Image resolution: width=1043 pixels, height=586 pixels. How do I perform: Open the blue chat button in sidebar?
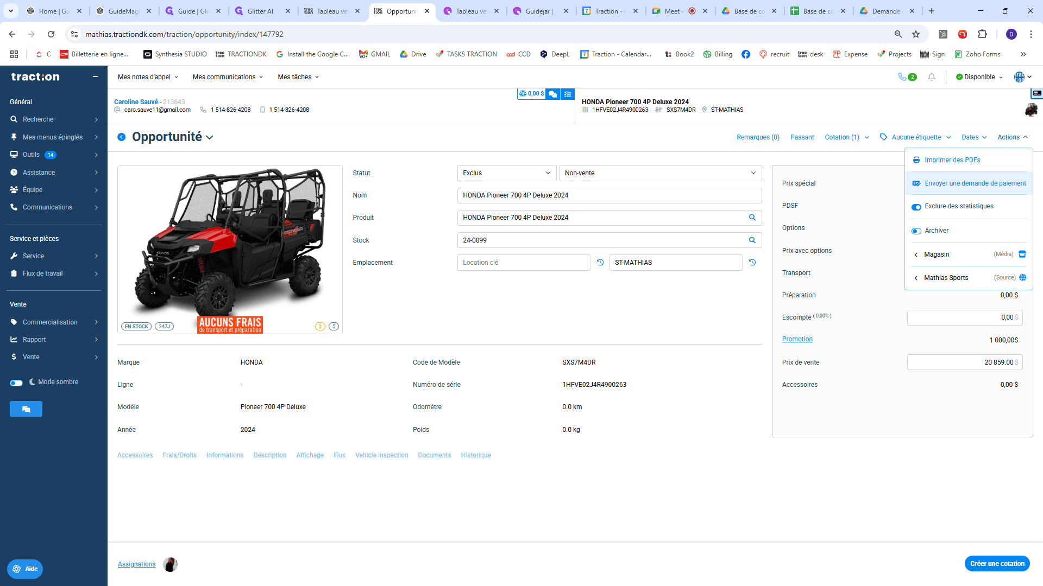tap(26, 409)
